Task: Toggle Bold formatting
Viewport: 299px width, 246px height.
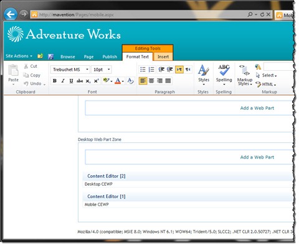Action: [x=55, y=81]
